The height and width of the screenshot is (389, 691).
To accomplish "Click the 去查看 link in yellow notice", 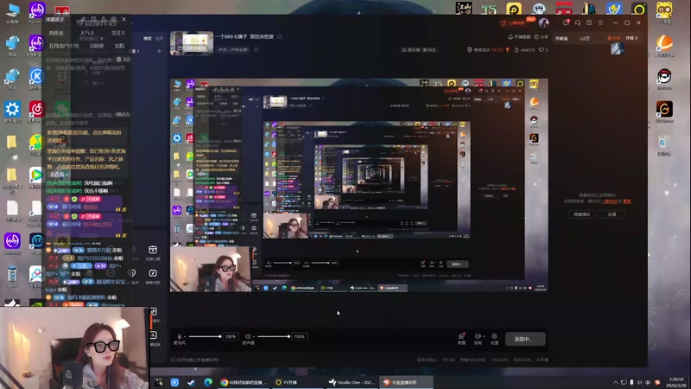I will pos(58,175).
